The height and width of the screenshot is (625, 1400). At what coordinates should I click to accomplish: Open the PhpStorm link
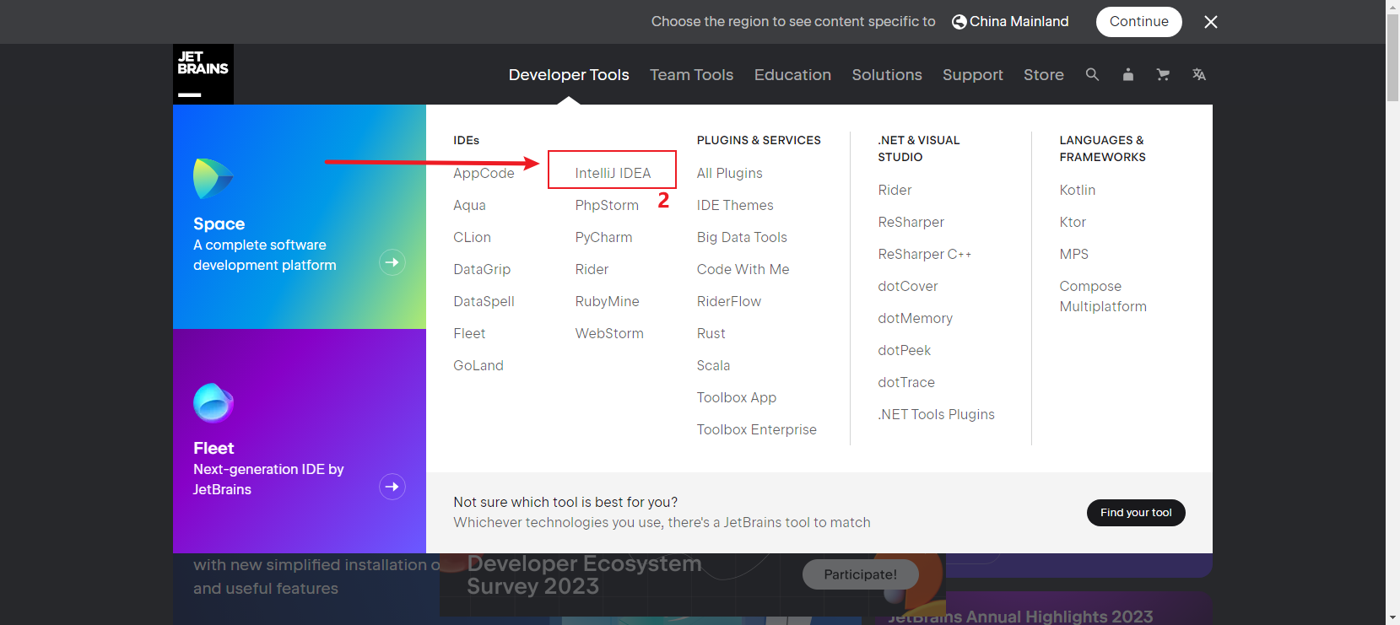click(x=607, y=205)
